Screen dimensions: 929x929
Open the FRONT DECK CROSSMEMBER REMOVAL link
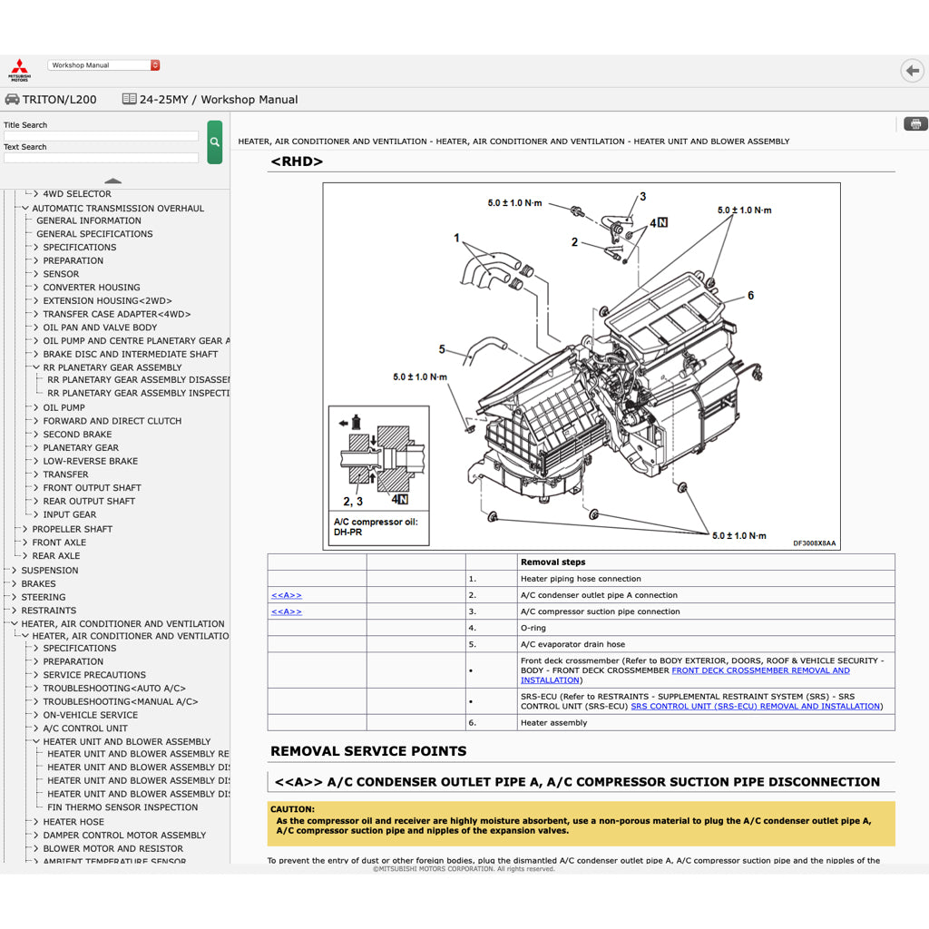(x=759, y=670)
